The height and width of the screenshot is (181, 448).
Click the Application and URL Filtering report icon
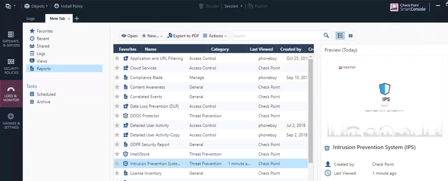(125, 59)
